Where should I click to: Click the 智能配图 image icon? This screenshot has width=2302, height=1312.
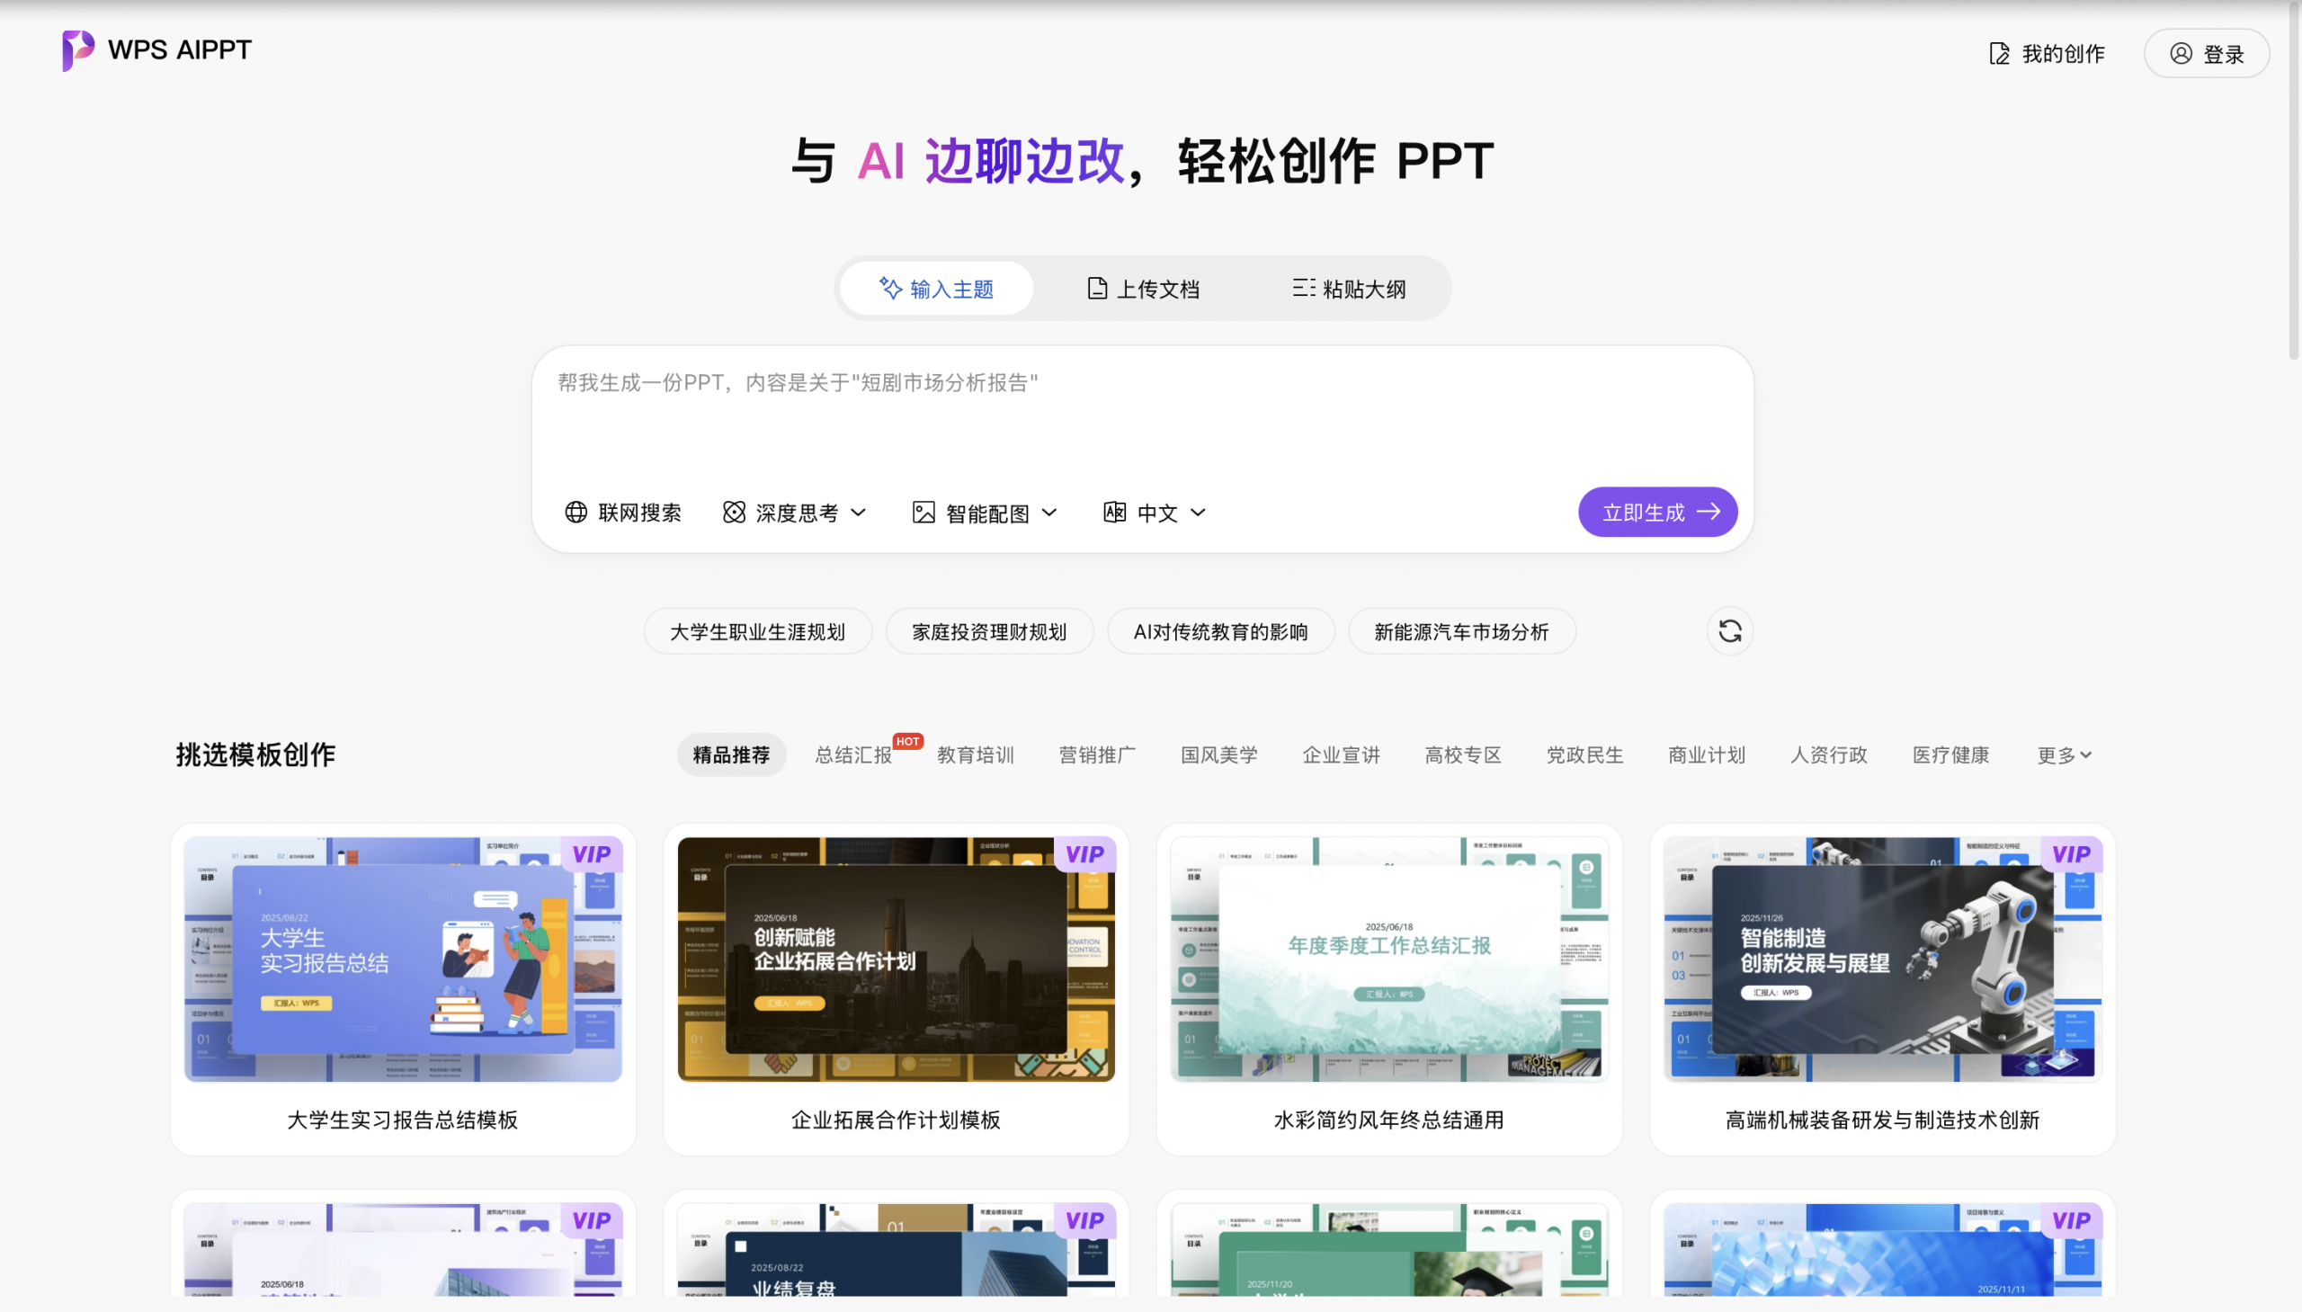pos(924,512)
